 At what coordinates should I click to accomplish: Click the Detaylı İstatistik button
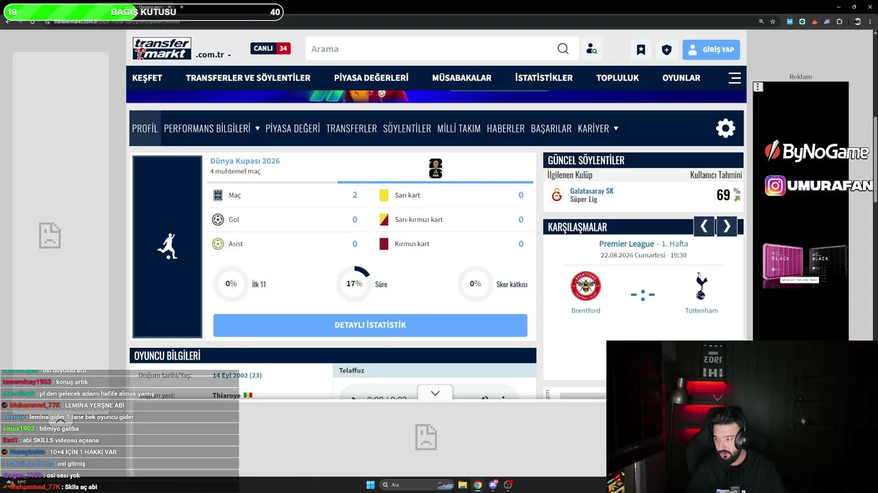pyautogui.click(x=370, y=325)
